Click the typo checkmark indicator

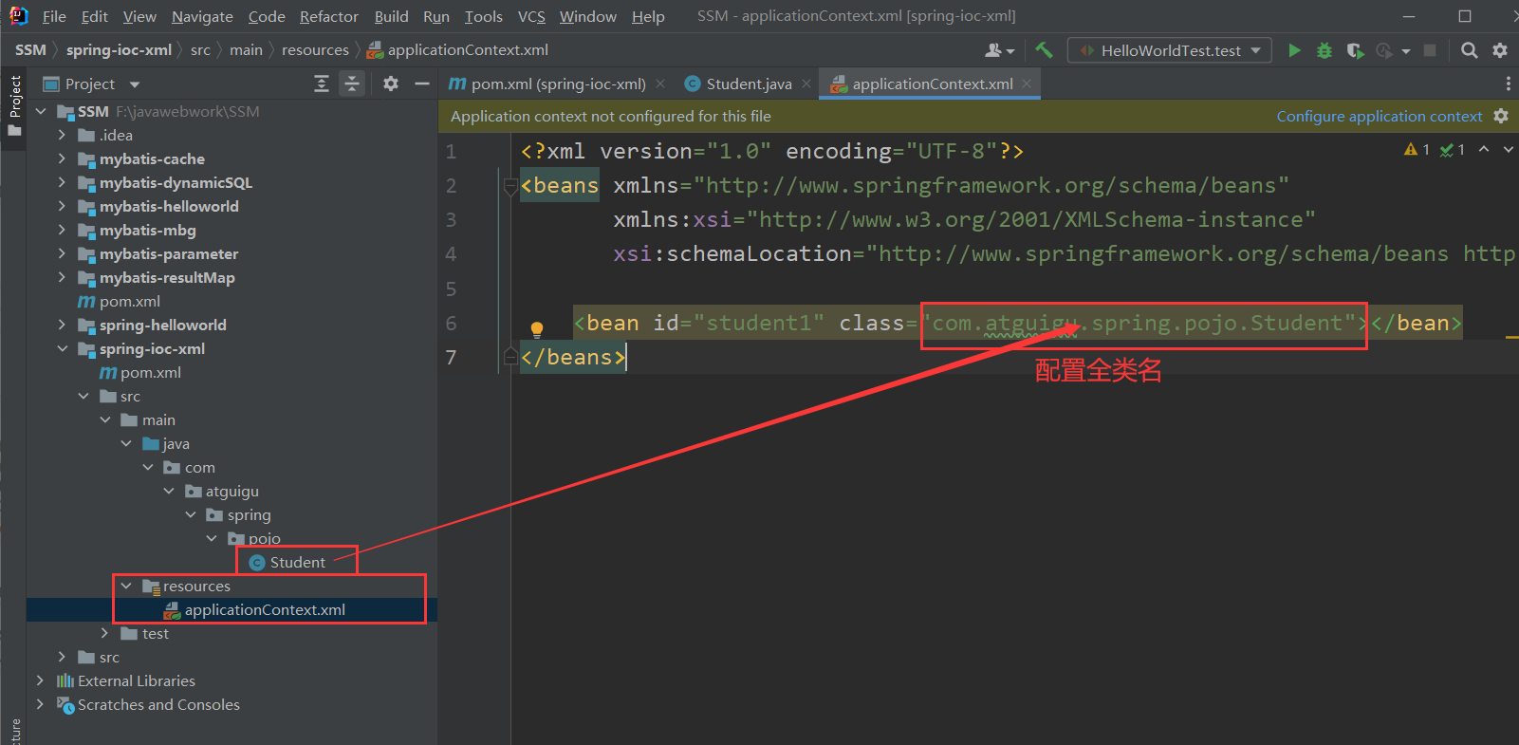tap(1453, 149)
